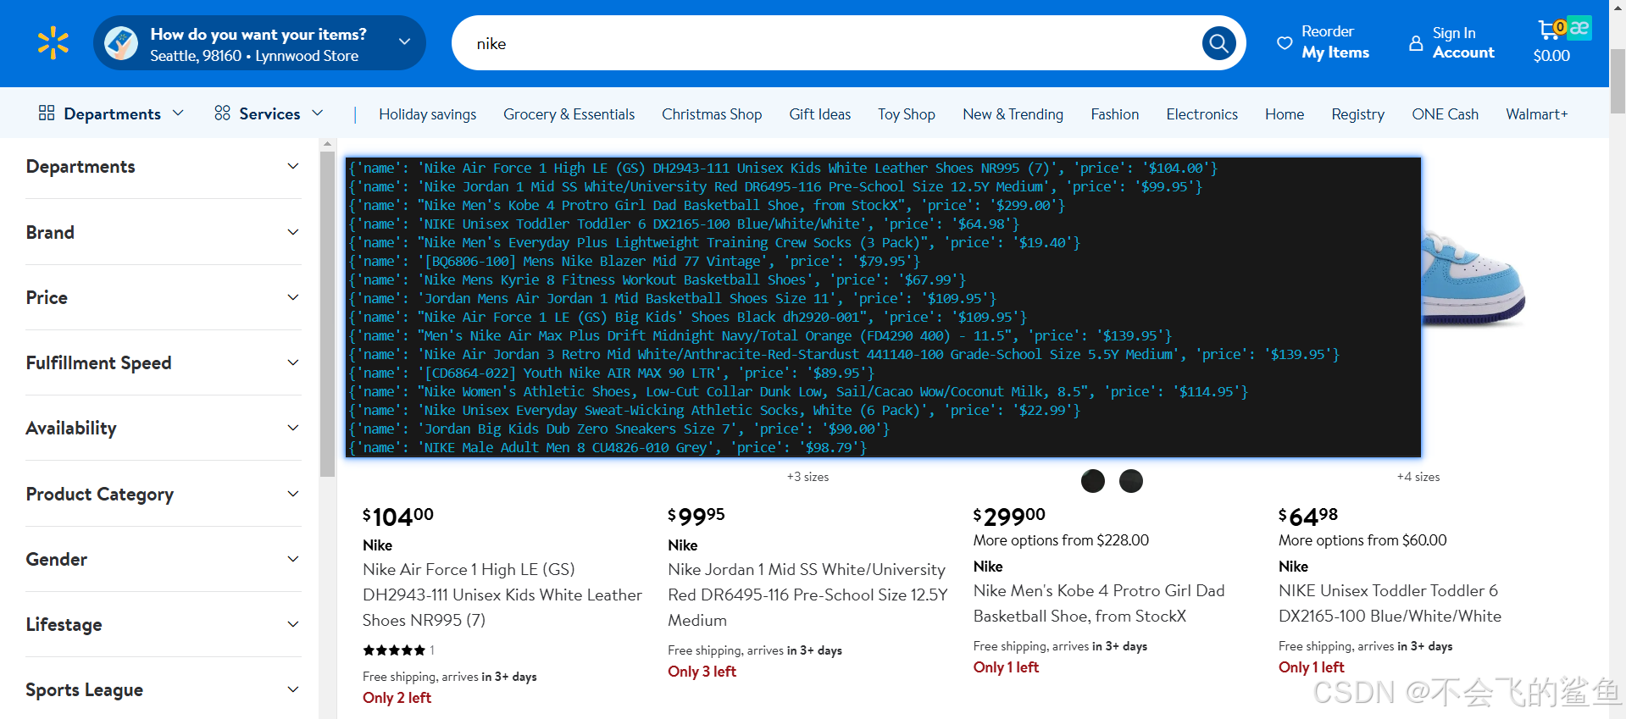Click the Services icon in nav bar
1626x719 pixels.
coord(222,113)
